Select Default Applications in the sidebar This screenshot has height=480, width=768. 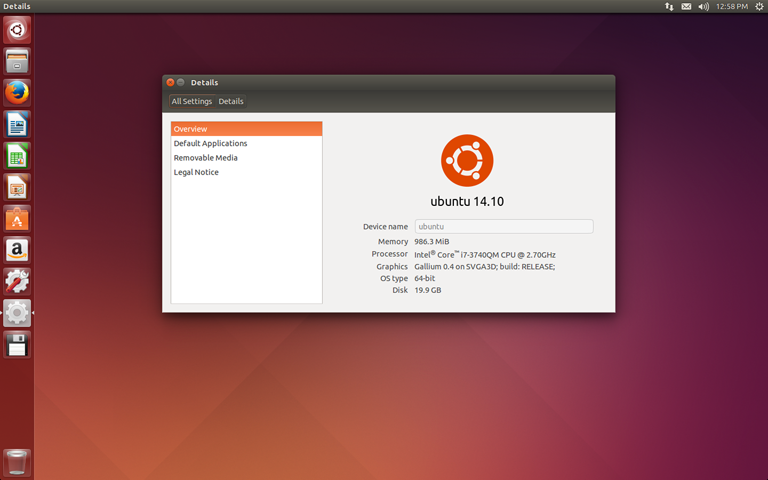(246, 143)
